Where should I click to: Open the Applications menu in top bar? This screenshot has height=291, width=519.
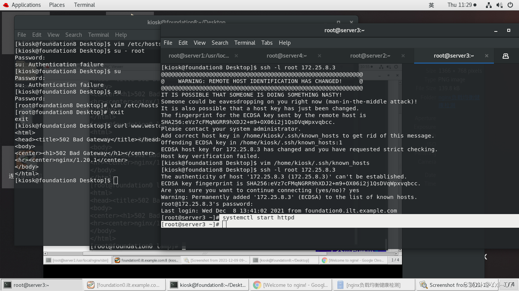point(26,5)
